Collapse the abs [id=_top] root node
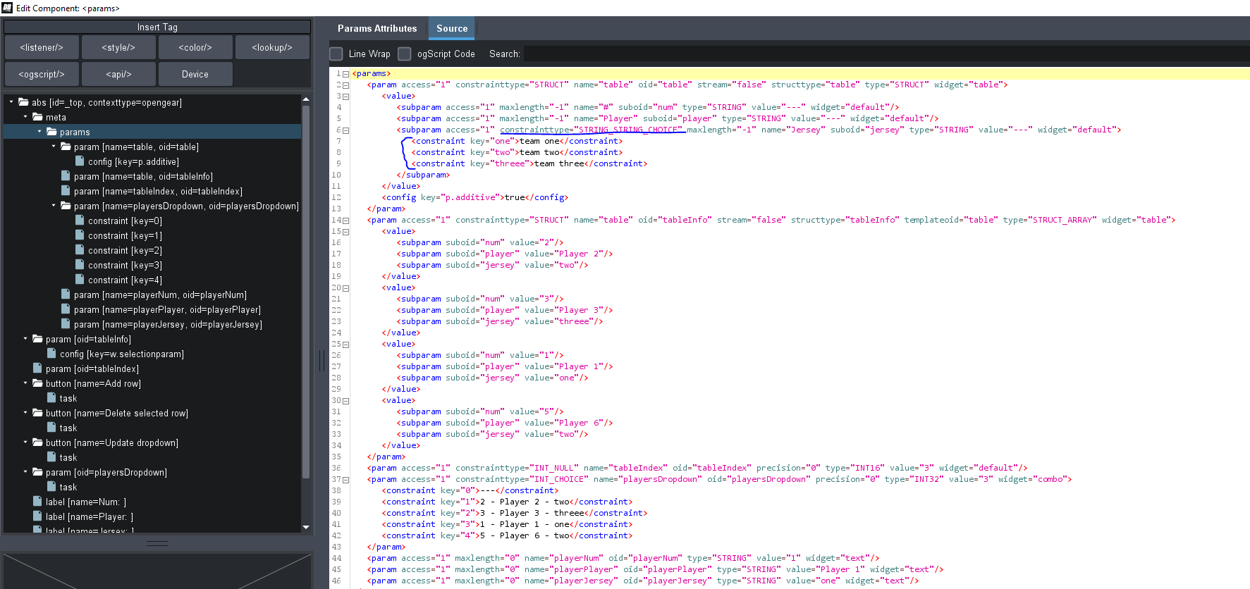This screenshot has height=589, width=1250. [11, 102]
